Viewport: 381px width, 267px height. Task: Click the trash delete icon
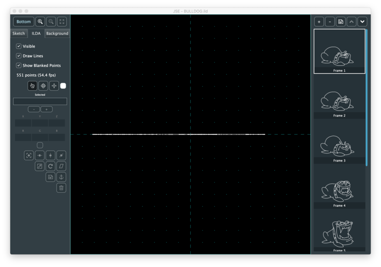tap(61, 188)
